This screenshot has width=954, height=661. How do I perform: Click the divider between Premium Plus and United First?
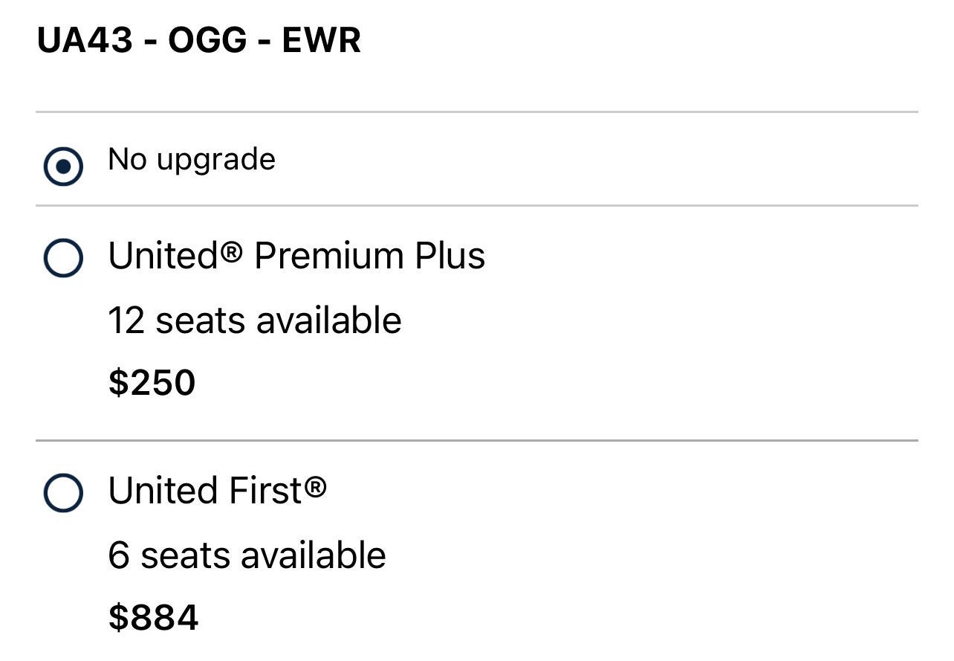(x=477, y=441)
